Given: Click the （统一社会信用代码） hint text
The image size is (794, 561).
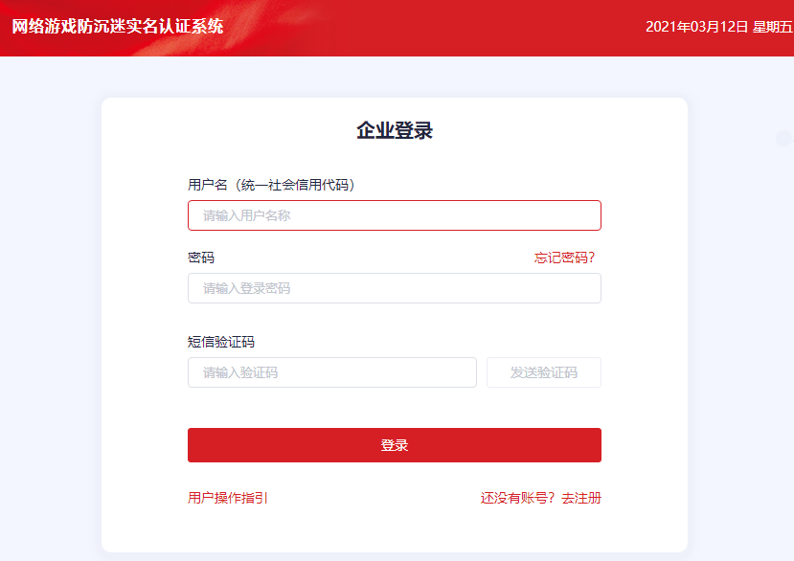Looking at the screenshot, I should (x=295, y=185).
